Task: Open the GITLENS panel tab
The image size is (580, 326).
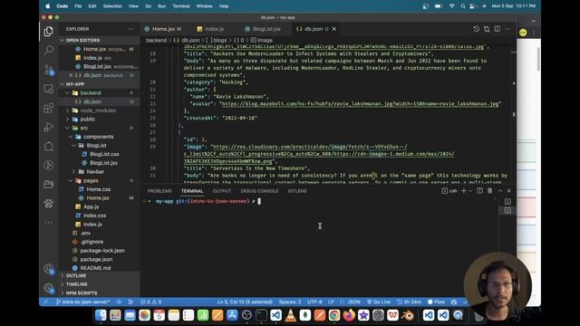Action: 297,191
